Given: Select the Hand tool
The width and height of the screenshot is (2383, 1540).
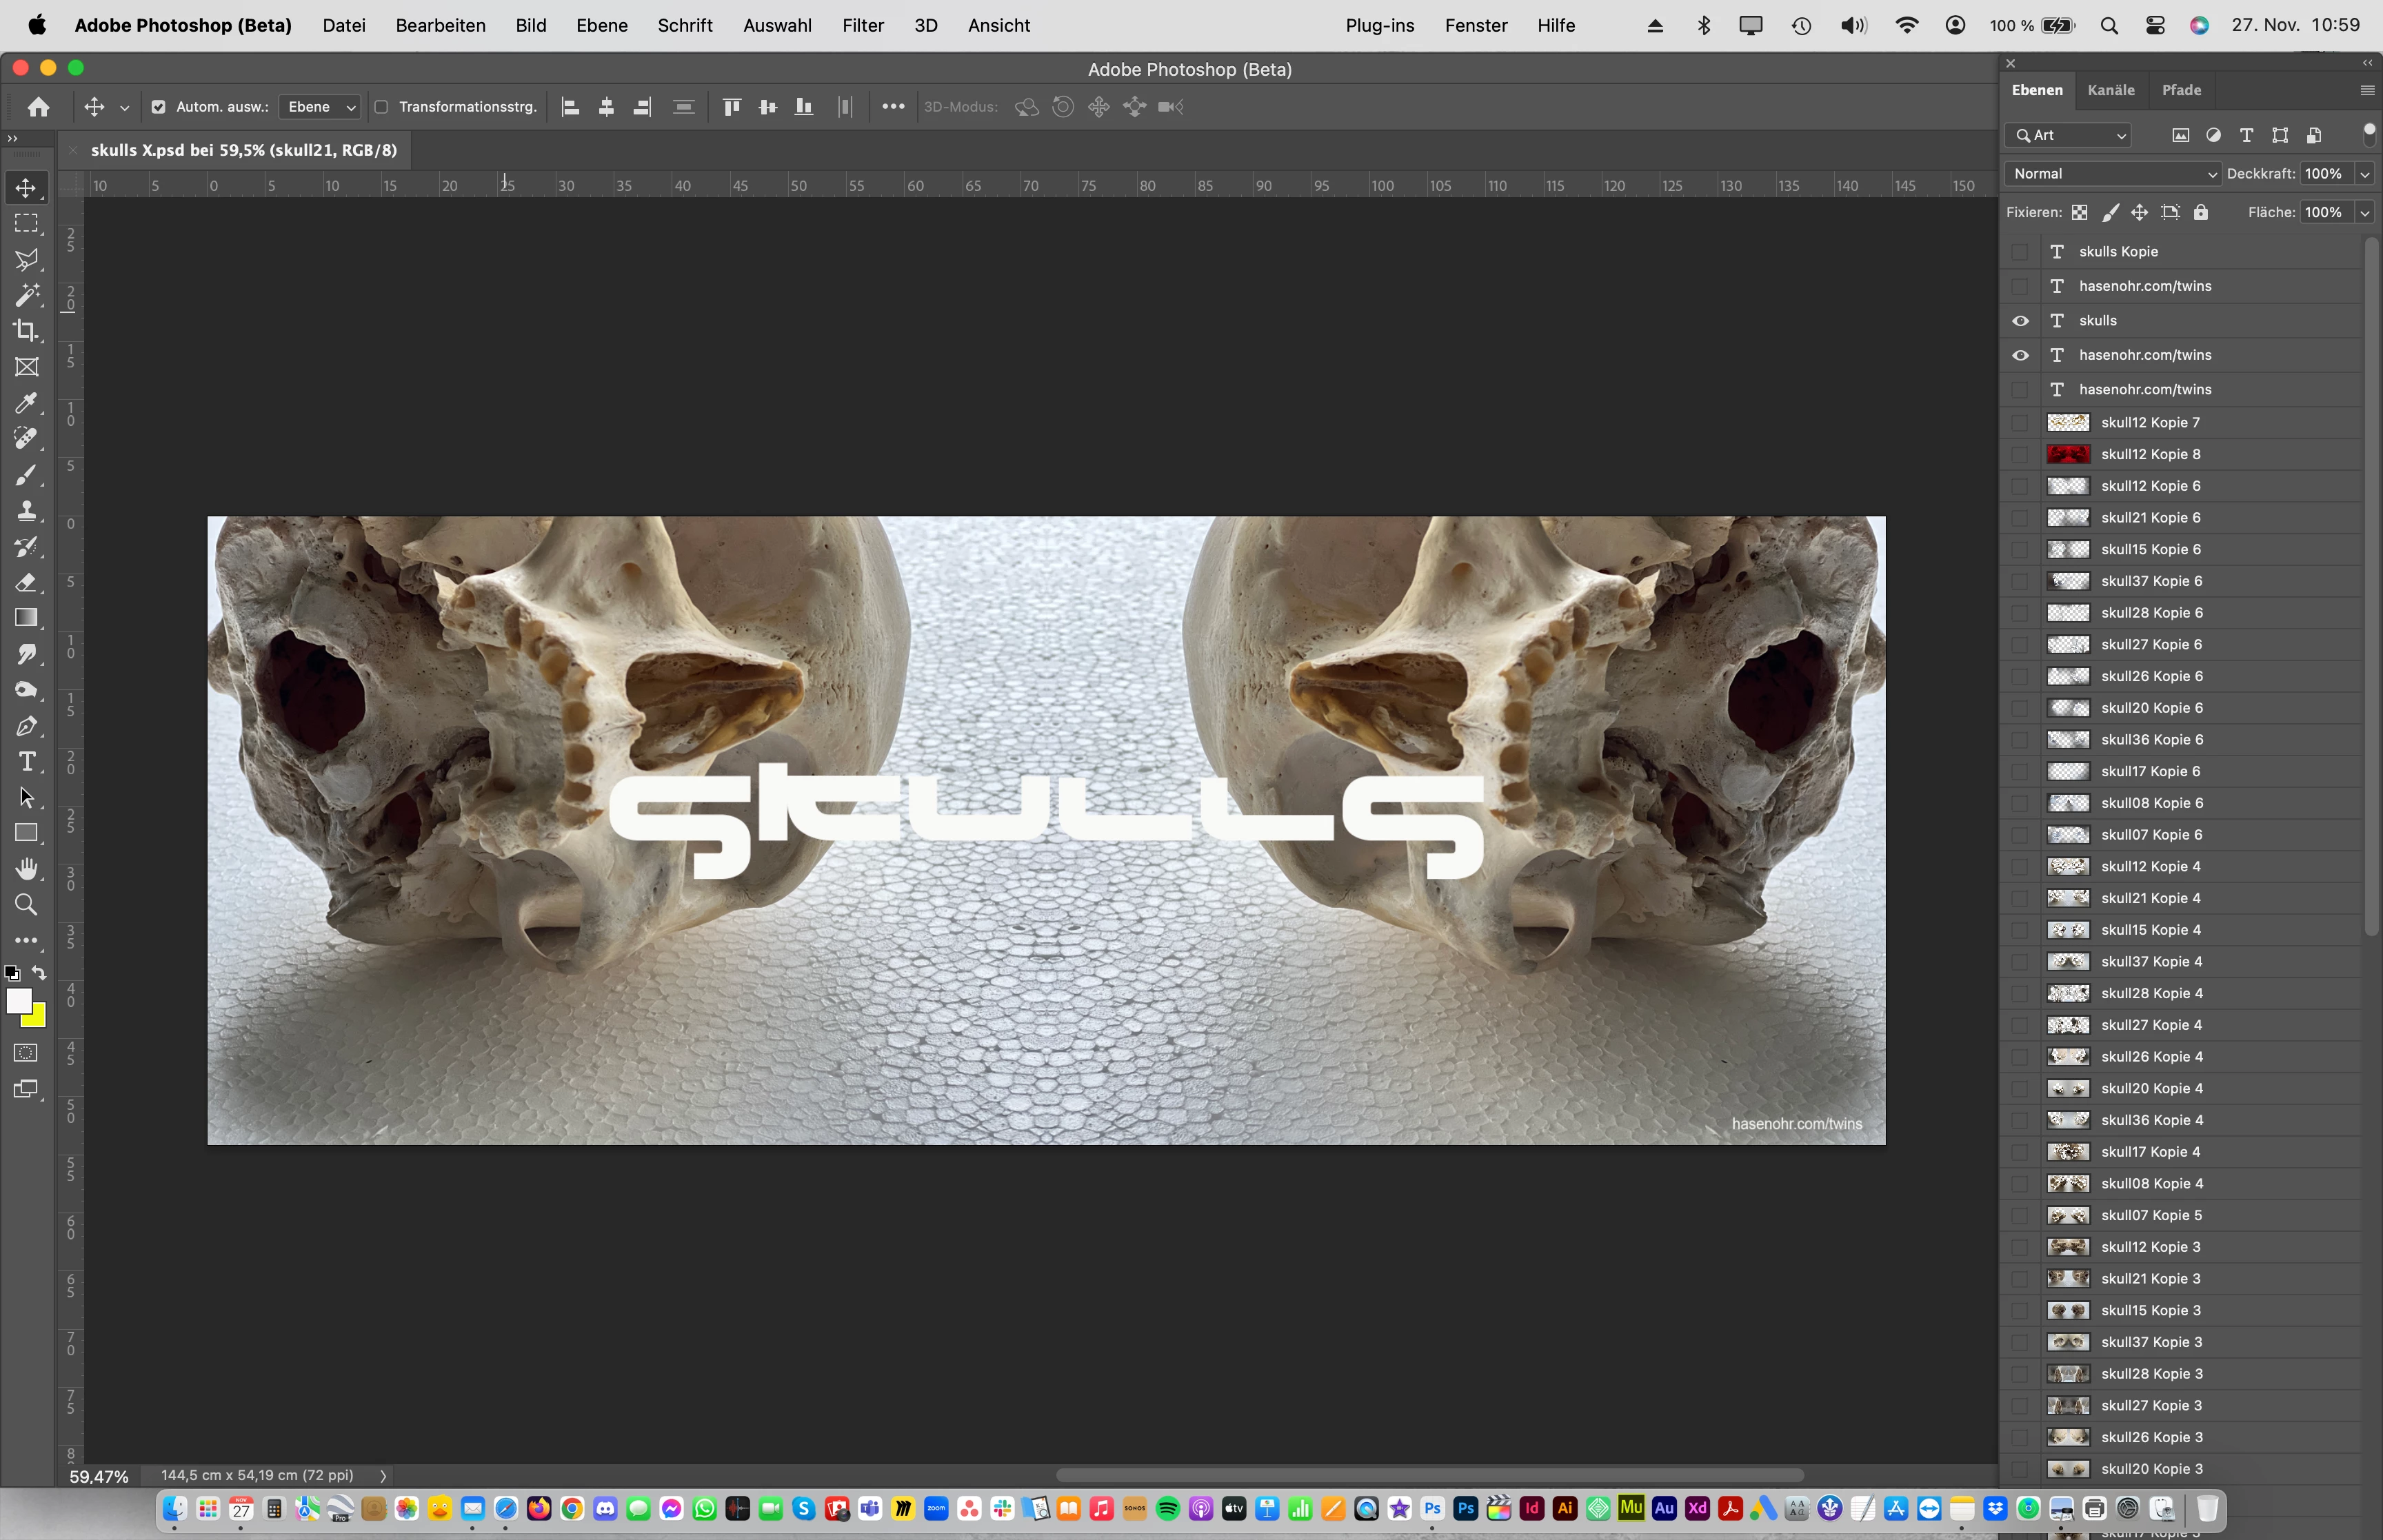Looking at the screenshot, I should tap(26, 868).
